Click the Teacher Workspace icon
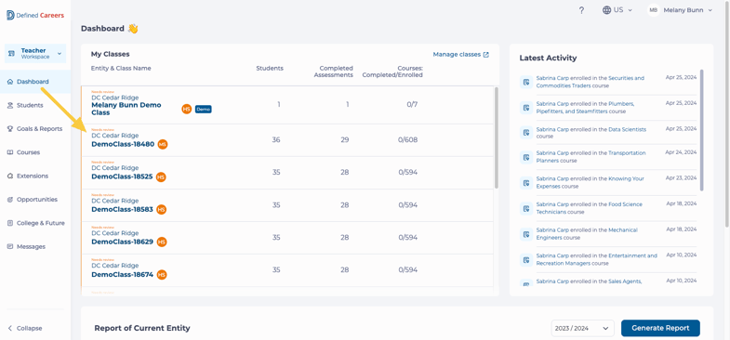The height and width of the screenshot is (340, 730). (12, 54)
